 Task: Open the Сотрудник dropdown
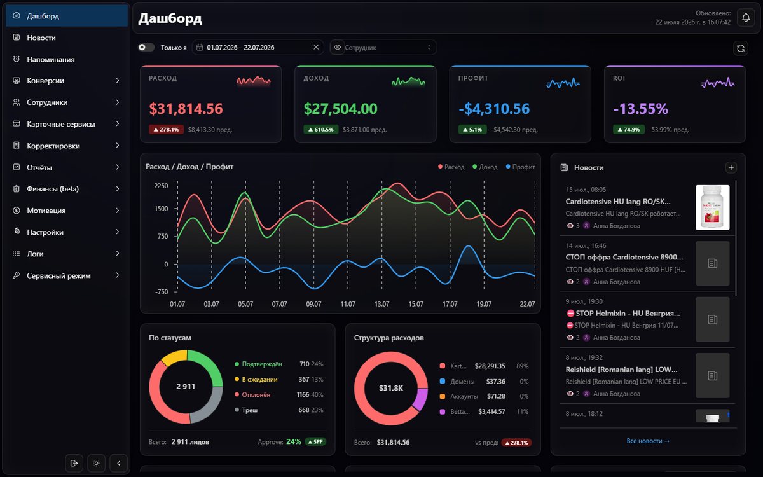point(383,47)
